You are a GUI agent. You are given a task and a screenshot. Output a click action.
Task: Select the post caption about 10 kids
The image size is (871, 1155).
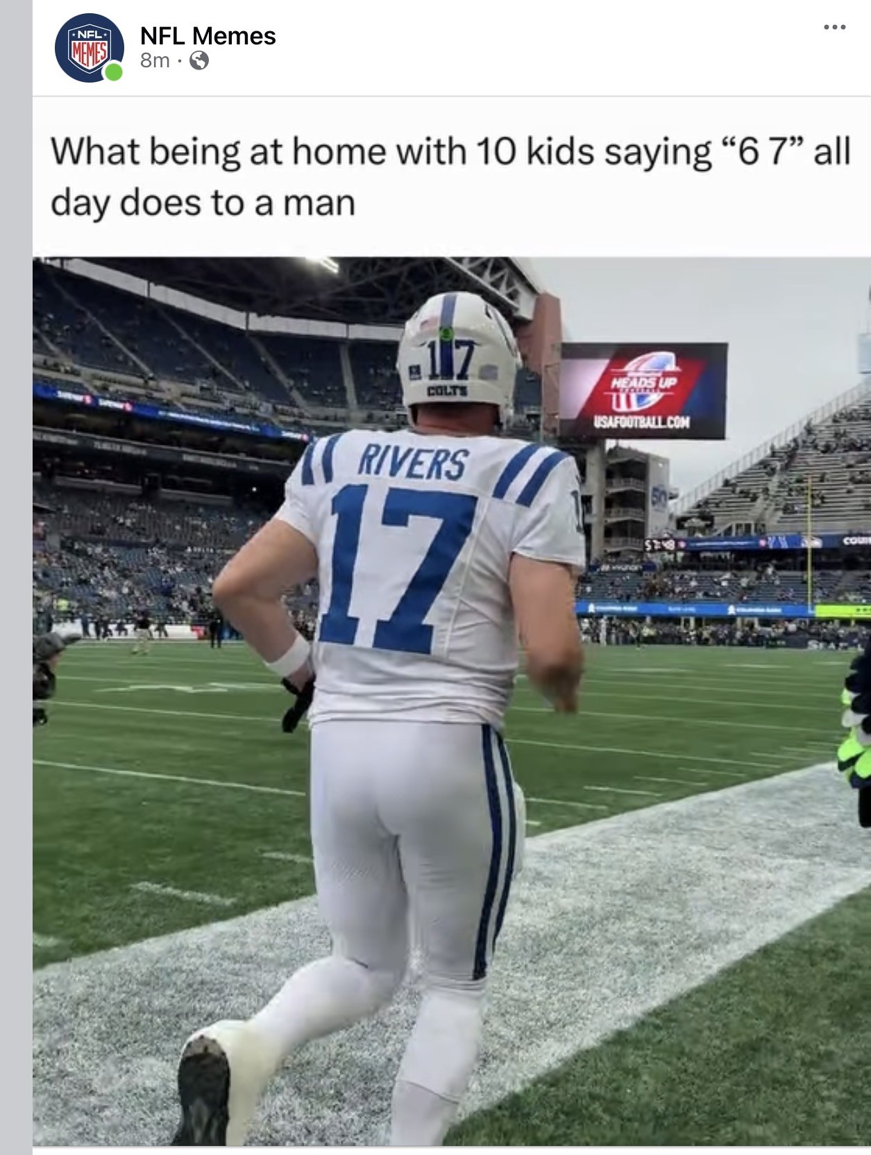tap(450, 176)
